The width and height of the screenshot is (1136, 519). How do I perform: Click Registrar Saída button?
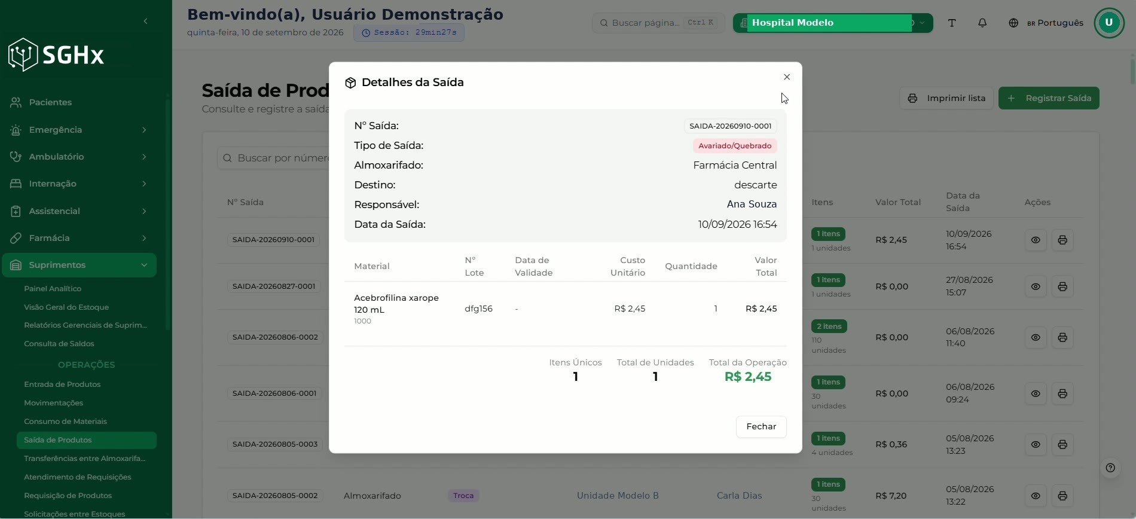[x=1049, y=98]
